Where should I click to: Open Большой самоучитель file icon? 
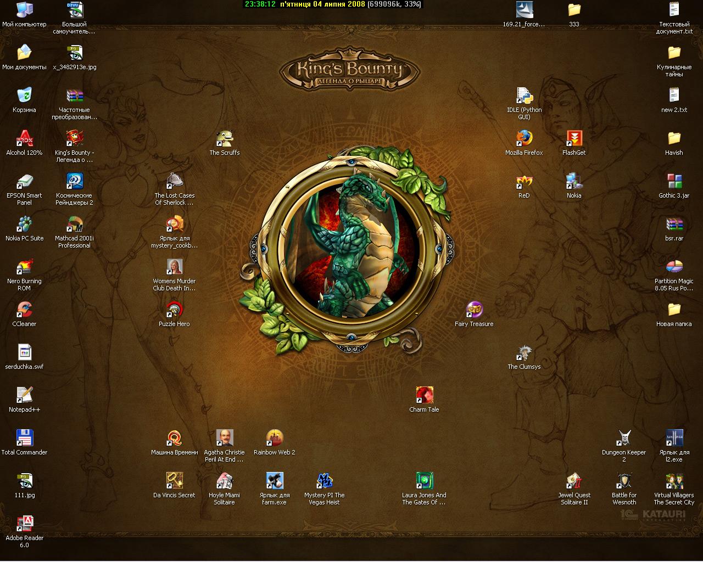tap(74, 9)
